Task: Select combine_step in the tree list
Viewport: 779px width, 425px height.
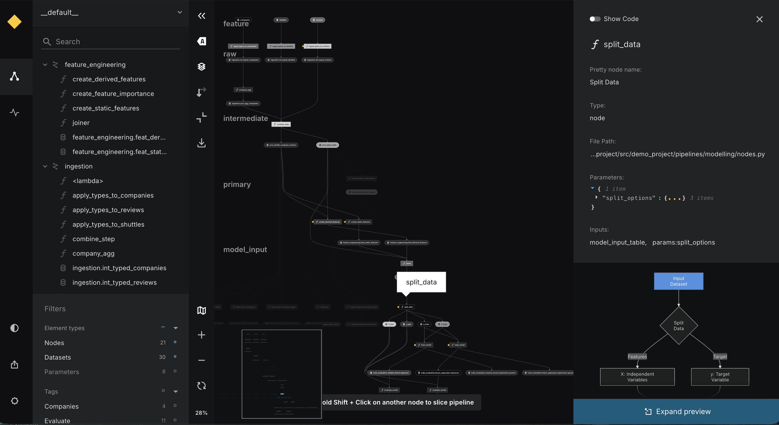Action: [x=94, y=239]
